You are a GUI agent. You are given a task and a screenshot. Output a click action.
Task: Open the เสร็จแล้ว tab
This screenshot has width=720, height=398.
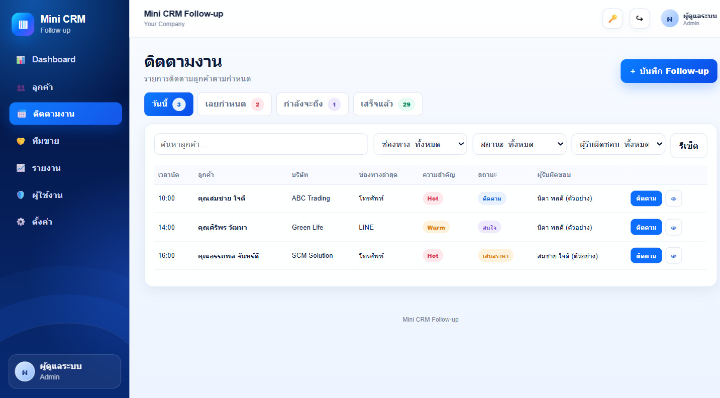388,104
